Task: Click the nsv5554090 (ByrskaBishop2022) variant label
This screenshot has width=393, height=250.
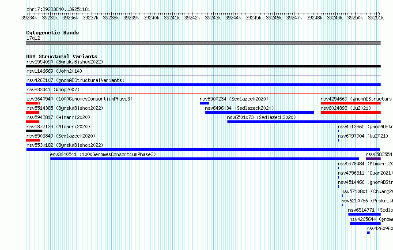Action: tap(65, 62)
